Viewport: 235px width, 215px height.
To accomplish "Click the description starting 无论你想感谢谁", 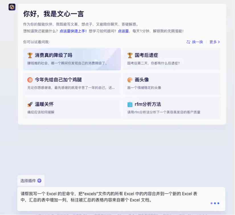I will click(x=71, y=88).
